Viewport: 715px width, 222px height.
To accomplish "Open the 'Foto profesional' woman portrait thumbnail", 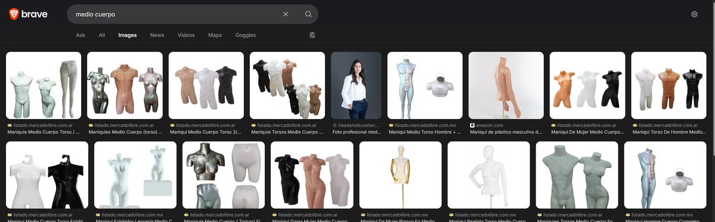I will pos(356,86).
